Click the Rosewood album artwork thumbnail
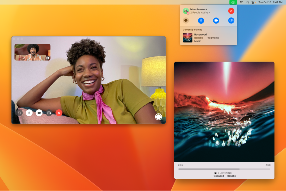 coord(187,37)
